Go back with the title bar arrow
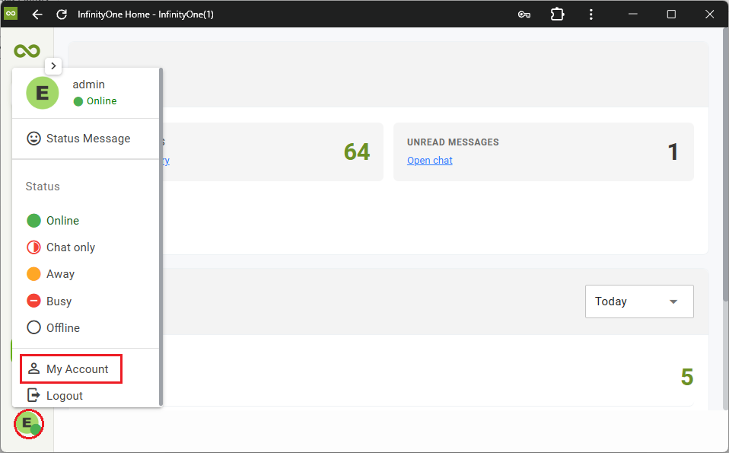 click(x=37, y=14)
